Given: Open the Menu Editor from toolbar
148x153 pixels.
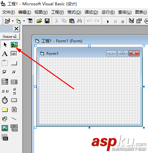Looking at the screenshot, I should (x=30, y=21).
